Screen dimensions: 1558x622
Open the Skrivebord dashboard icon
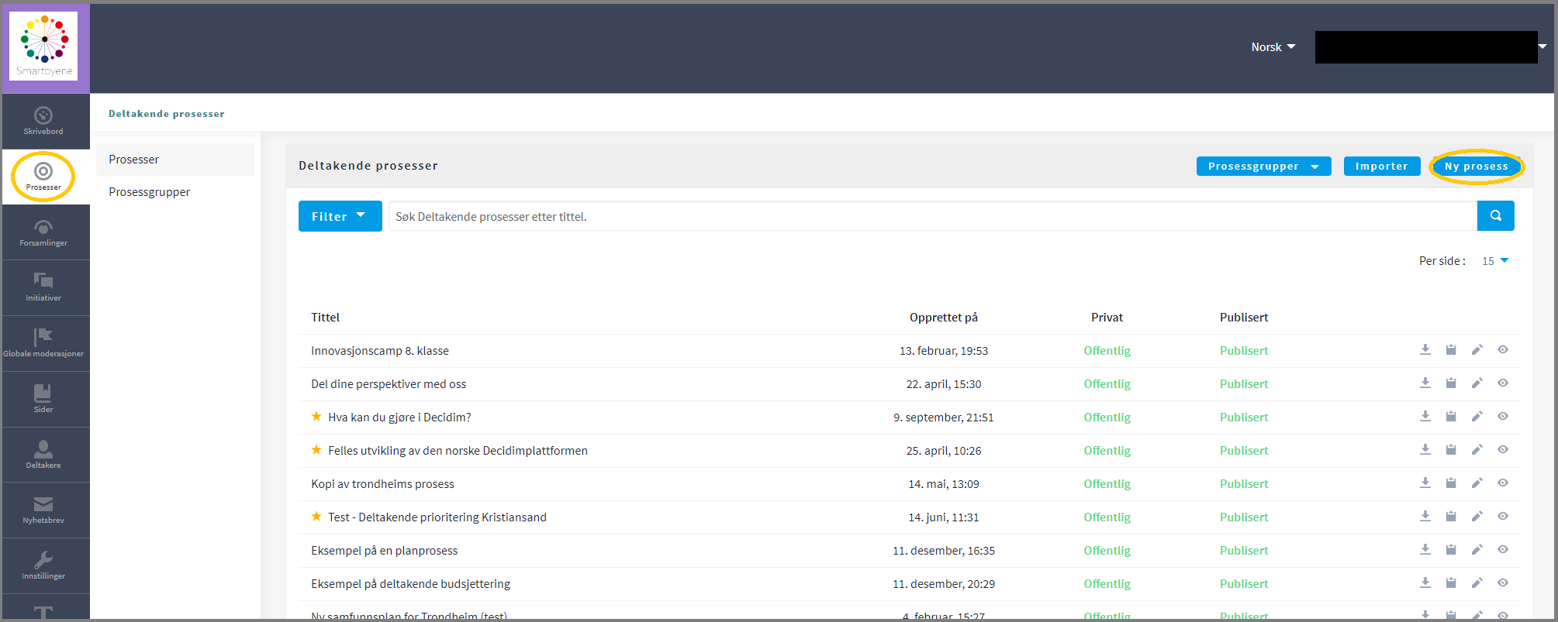point(43,116)
